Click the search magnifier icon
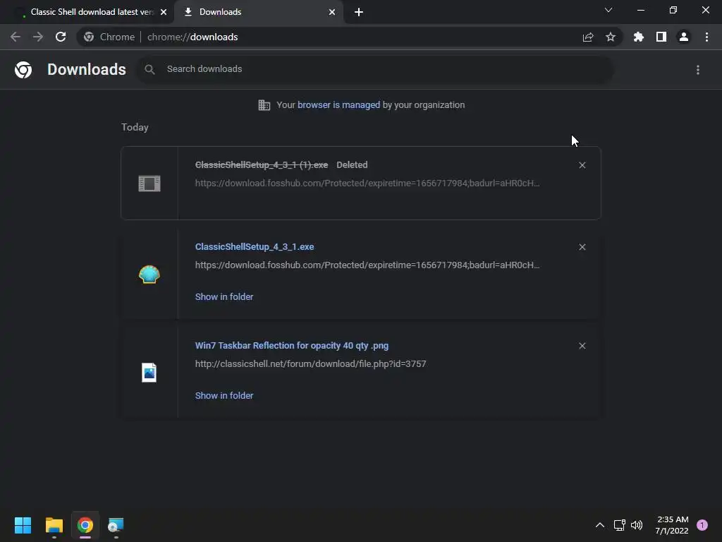722x542 pixels. pyautogui.click(x=149, y=69)
